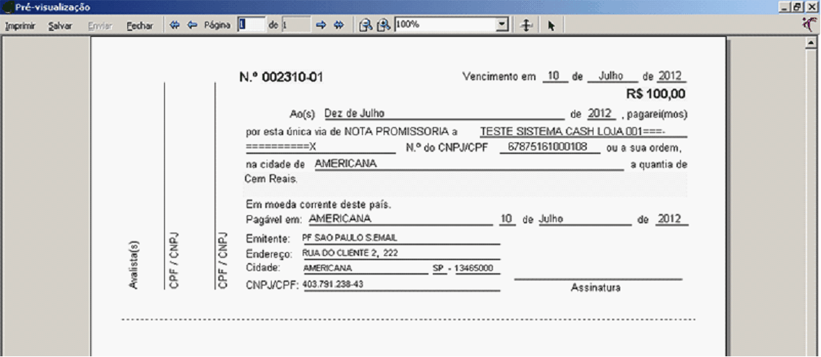This screenshot has height=357, width=821.
Task: Click the app logo icon at toolbar right
Action: (810, 25)
